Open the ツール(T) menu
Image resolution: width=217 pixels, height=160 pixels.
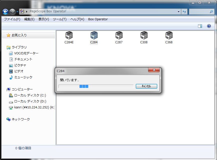pyautogui.click(x=59, y=19)
